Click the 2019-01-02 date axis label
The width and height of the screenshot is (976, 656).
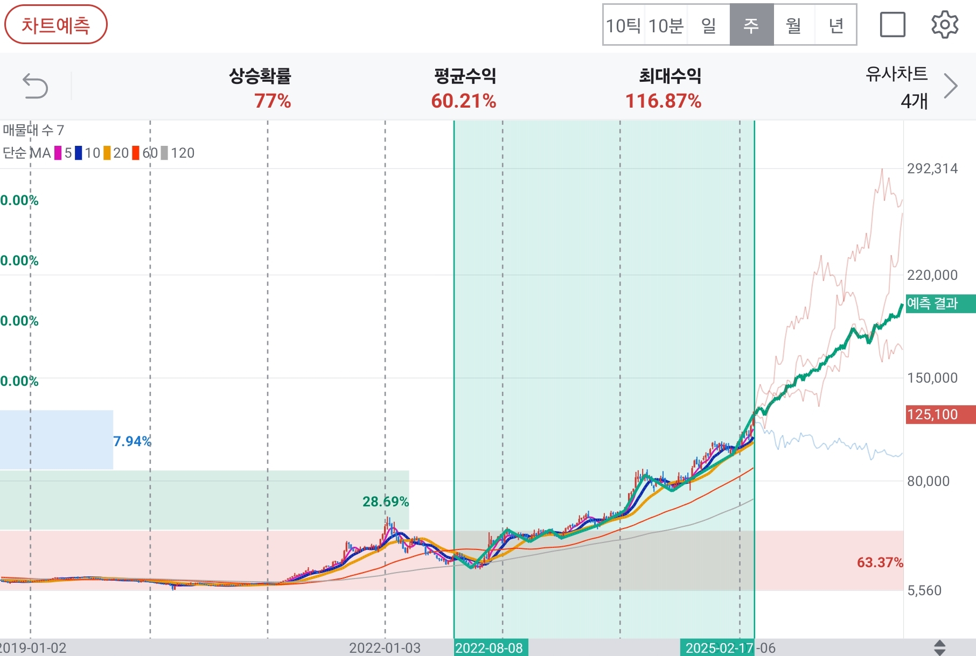32,648
